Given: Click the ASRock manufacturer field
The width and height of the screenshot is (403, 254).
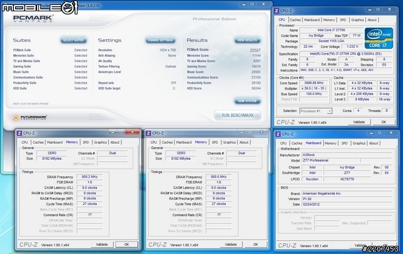Looking at the screenshot, I should coord(347,155).
